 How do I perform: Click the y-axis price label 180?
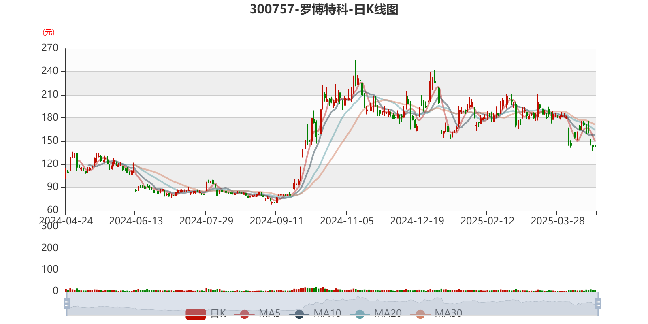point(50,117)
